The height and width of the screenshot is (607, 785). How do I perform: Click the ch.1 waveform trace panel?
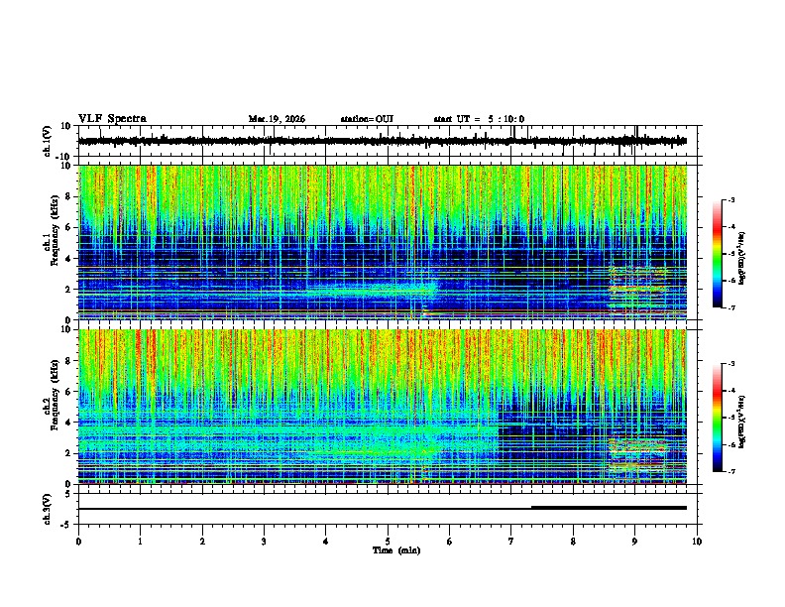coord(390,141)
